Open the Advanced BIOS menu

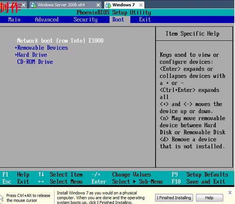click(x=47, y=20)
